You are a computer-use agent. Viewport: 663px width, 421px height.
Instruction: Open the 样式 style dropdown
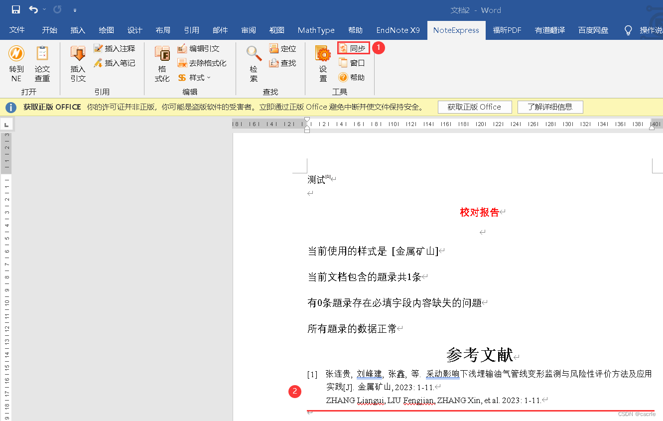coord(194,77)
